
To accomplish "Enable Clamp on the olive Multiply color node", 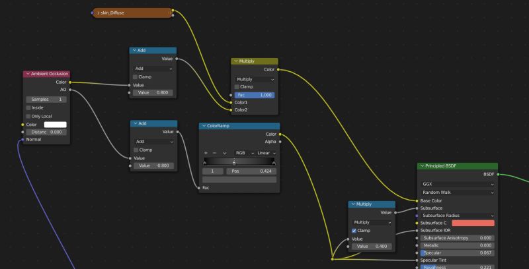I will coord(237,87).
